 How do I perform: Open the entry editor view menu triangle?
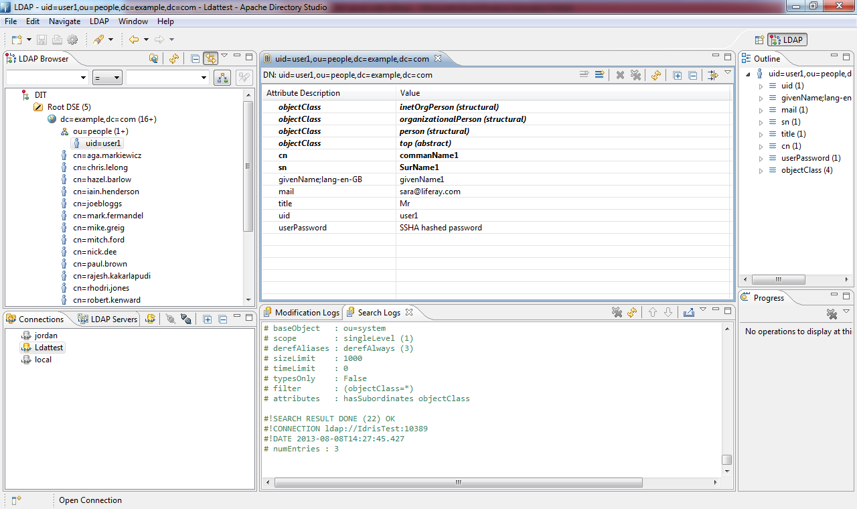728,73
